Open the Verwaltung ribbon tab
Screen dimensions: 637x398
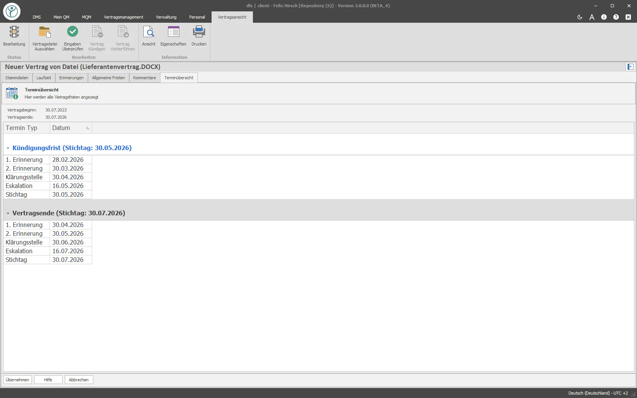pos(166,17)
